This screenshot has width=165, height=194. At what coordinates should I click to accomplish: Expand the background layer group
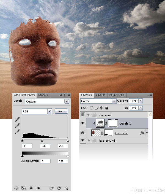pyautogui.click(x=89, y=141)
